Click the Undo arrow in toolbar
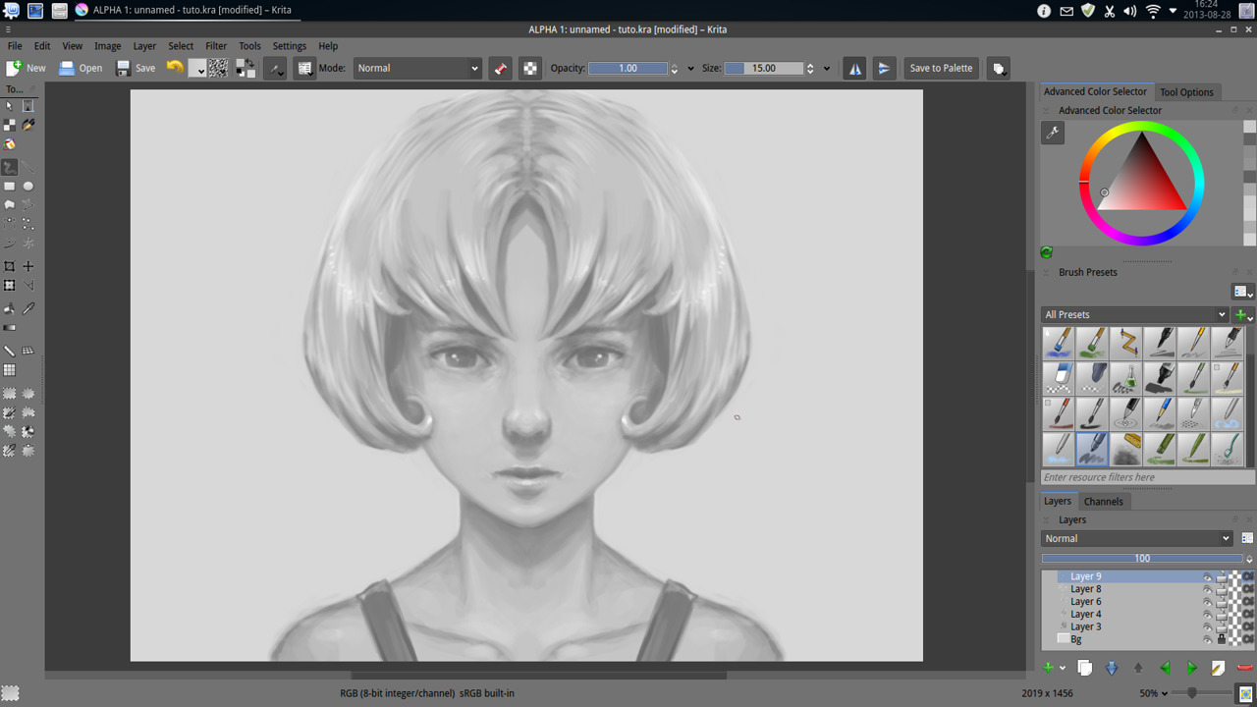The image size is (1257, 707). coord(175,68)
